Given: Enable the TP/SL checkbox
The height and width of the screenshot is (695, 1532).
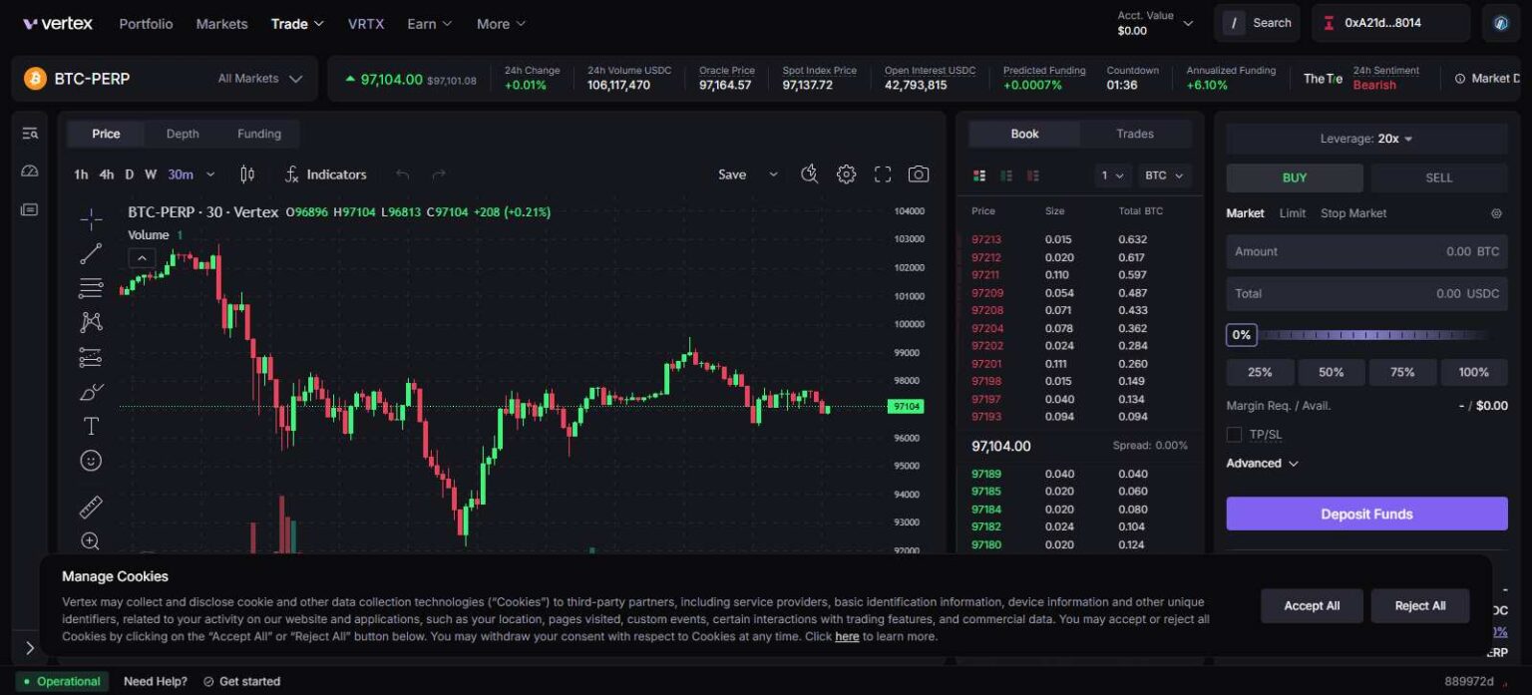Looking at the screenshot, I should (x=1234, y=434).
